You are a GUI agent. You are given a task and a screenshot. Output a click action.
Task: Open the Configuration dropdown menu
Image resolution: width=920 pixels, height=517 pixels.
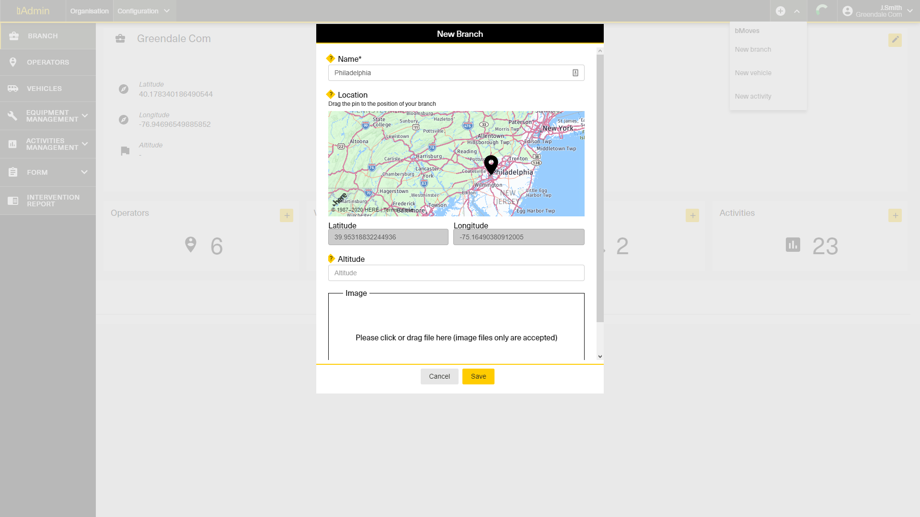click(x=144, y=11)
